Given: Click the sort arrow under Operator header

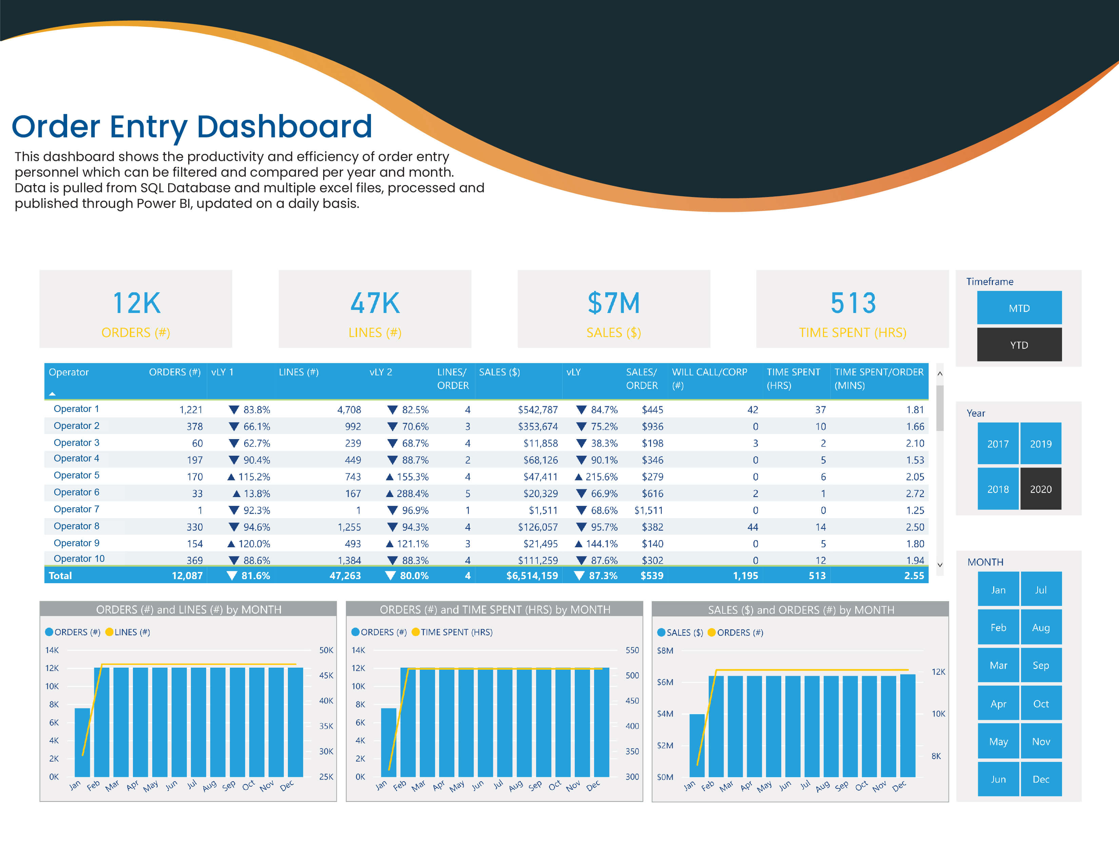Looking at the screenshot, I should (x=52, y=393).
